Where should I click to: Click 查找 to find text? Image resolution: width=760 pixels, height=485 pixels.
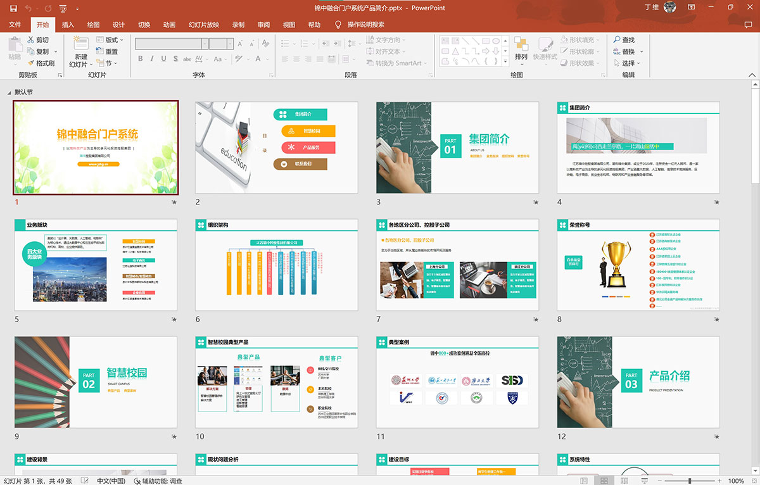[624, 40]
